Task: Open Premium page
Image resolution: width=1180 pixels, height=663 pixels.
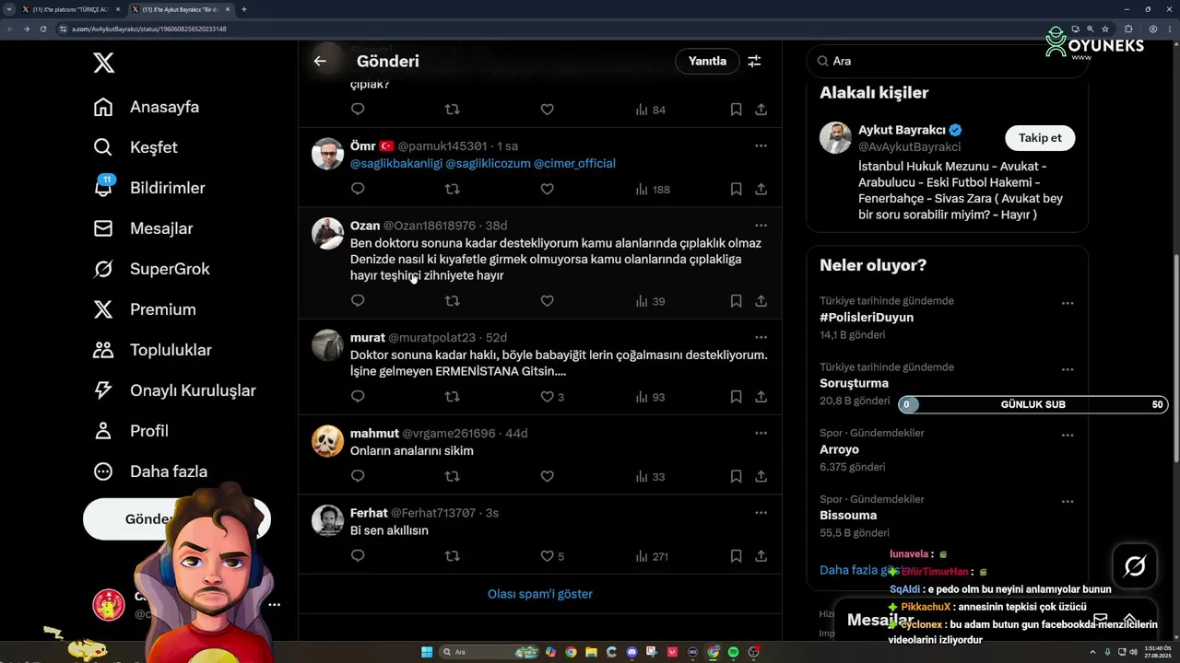Action: (145, 309)
